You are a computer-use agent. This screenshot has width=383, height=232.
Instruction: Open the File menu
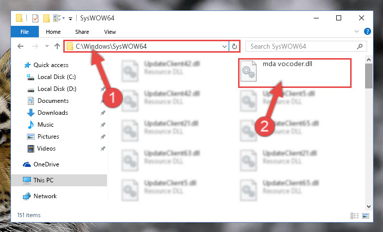tap(25, 32)
